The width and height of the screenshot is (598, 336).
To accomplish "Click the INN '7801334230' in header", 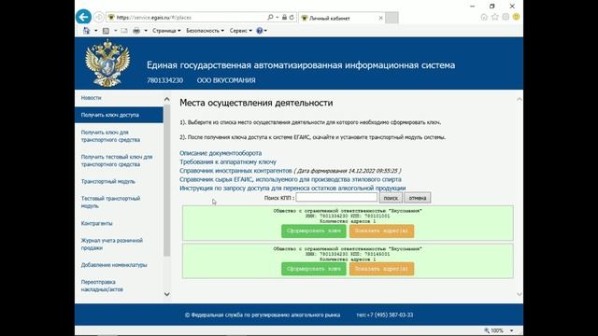I will click(x=164, y=80).
